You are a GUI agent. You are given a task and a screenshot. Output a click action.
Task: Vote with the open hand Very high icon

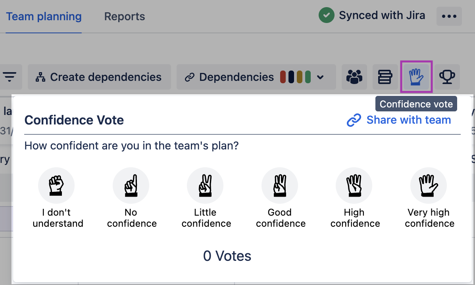(x=429, y=186)
